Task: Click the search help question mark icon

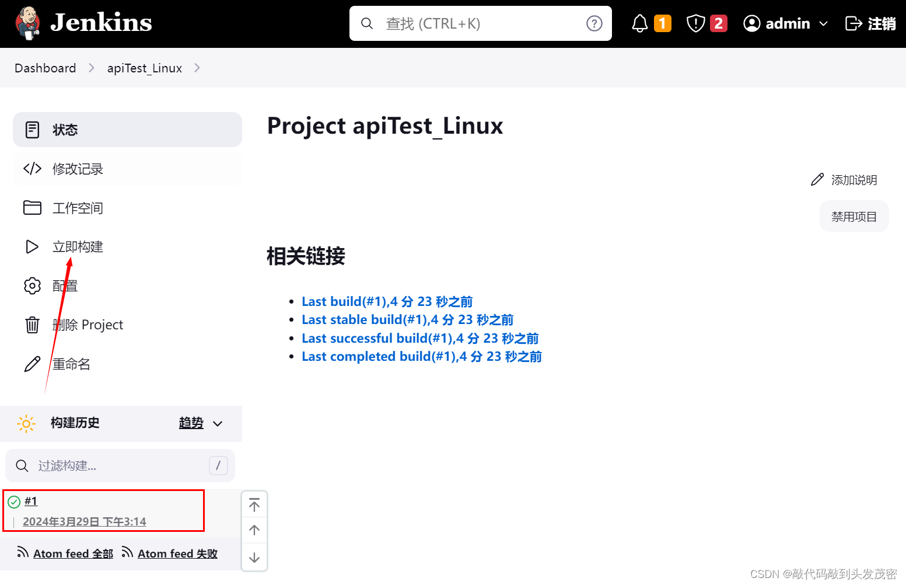Action: tap(594, 23)
